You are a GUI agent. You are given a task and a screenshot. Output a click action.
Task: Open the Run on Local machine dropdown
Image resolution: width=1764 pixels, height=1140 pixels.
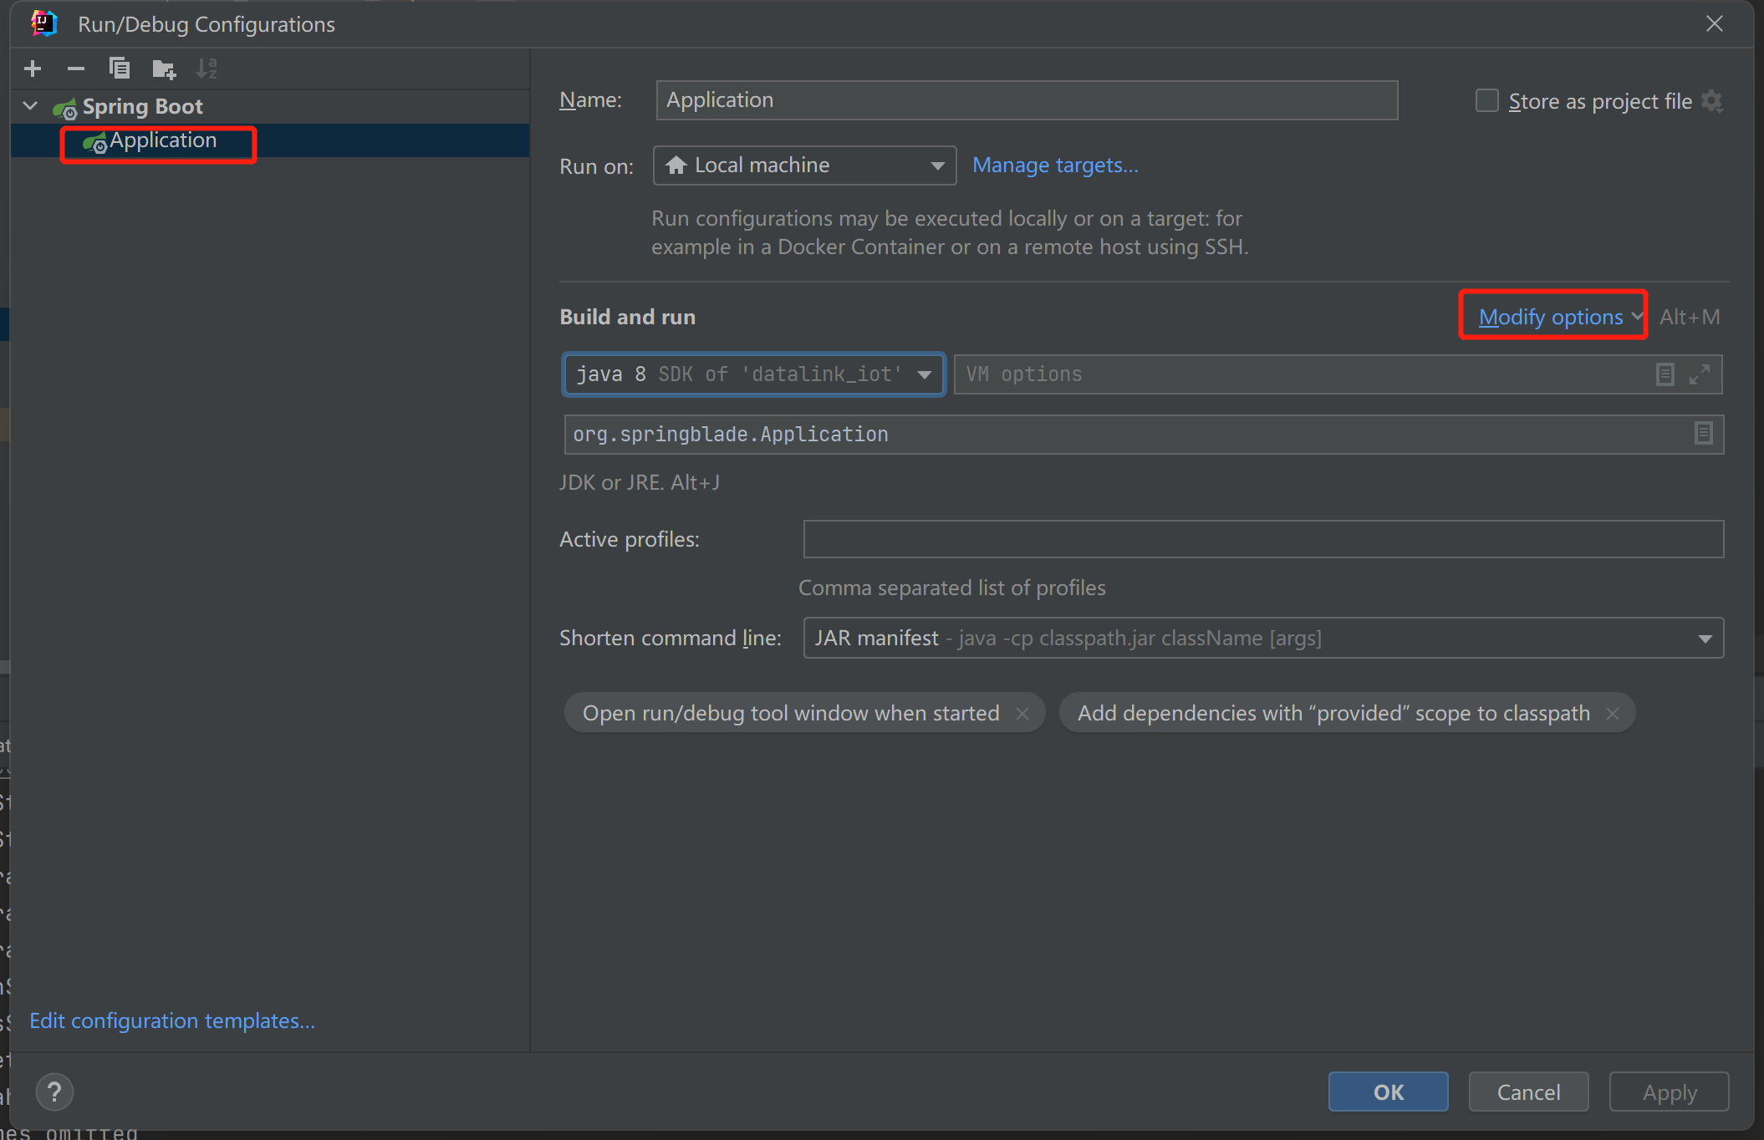[x=804, y=165]
